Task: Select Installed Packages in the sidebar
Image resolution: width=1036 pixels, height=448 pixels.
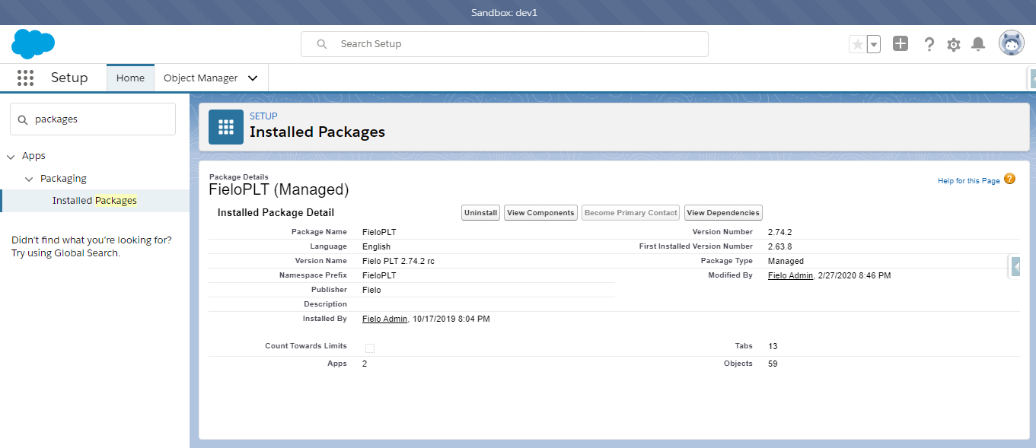Action: click(94, 201)
